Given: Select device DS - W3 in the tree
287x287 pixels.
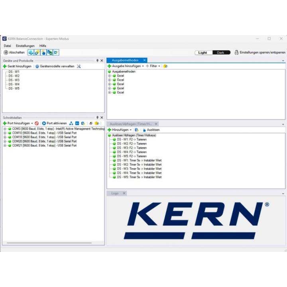Looking at the screenshot, I should tap(14, 80).
